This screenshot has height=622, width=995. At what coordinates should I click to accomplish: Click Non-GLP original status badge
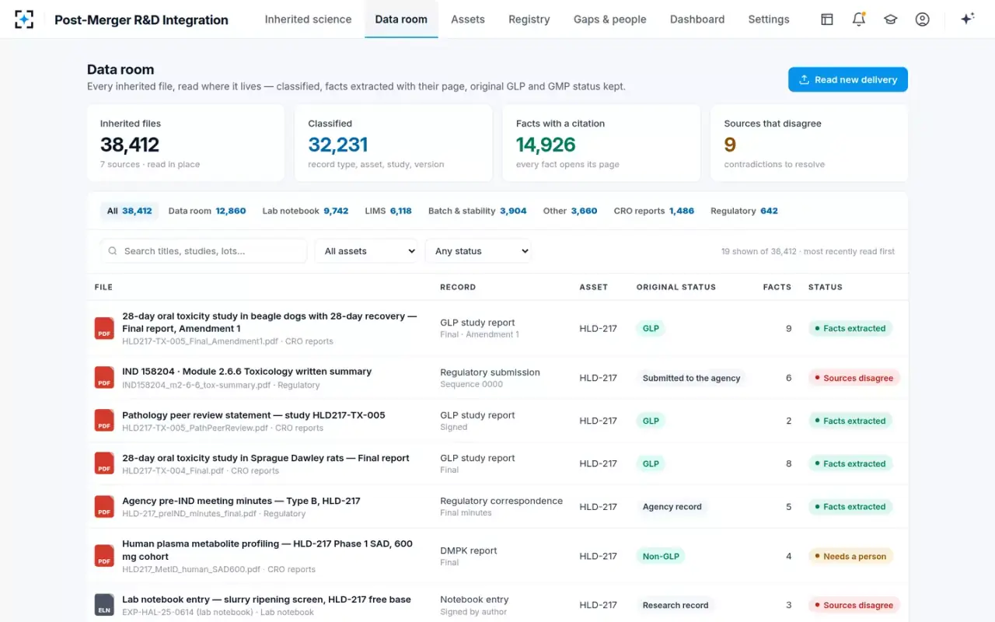coord(661,556)
